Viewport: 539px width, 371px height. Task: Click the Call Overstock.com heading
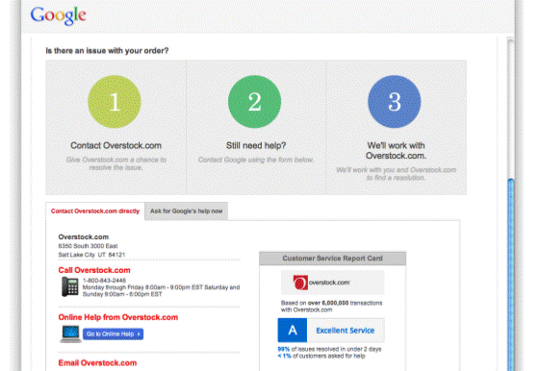tap(94, 270)
